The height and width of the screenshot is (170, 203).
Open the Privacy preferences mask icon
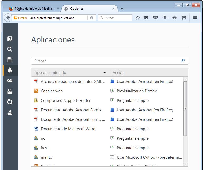coord(10,81)
